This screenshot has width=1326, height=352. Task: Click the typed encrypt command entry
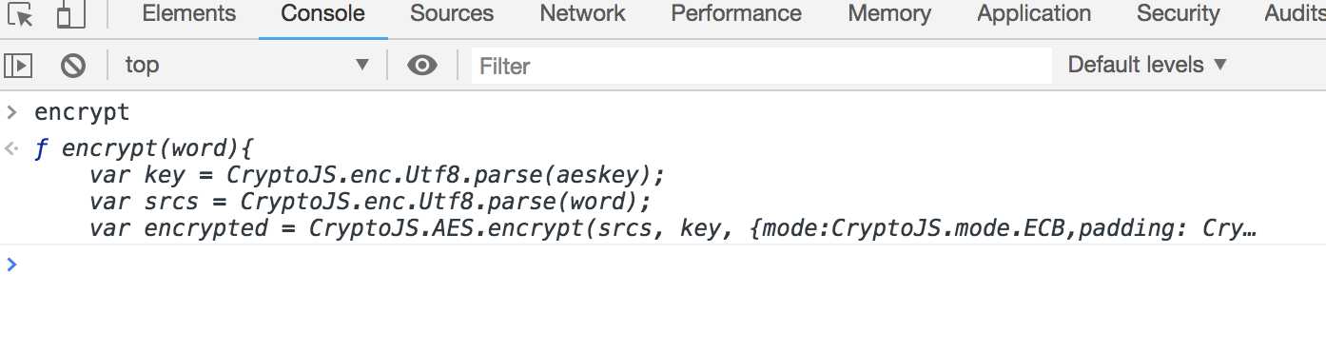click(x=82, y=112)
